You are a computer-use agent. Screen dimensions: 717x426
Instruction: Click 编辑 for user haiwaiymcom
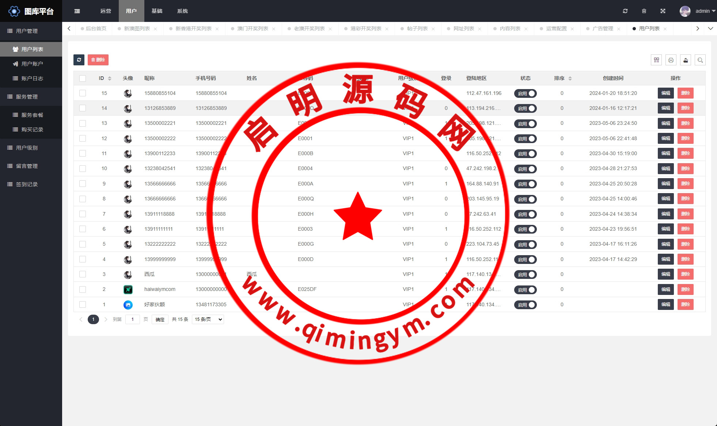pos(665,289)
